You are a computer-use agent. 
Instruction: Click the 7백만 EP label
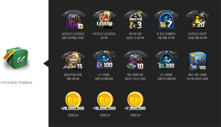[x=135, y=115]
